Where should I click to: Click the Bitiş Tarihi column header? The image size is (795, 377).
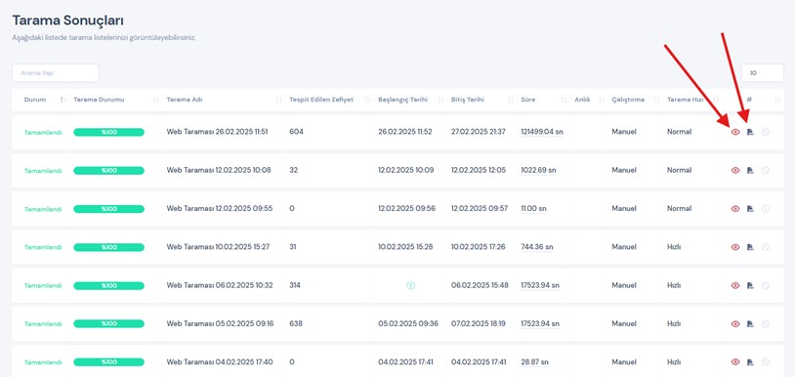tap(468, 100)
